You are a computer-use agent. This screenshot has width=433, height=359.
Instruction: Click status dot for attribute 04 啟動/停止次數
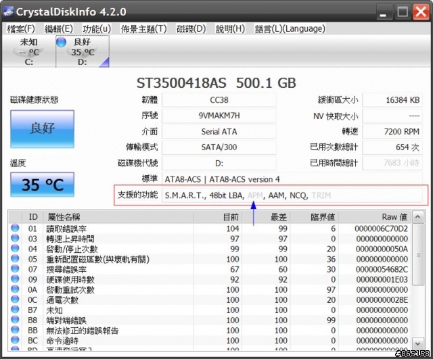click(15, 248)
